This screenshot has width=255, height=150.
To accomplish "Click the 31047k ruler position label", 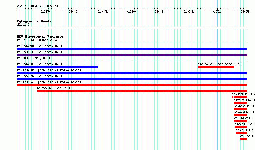I will pos(103,11).
